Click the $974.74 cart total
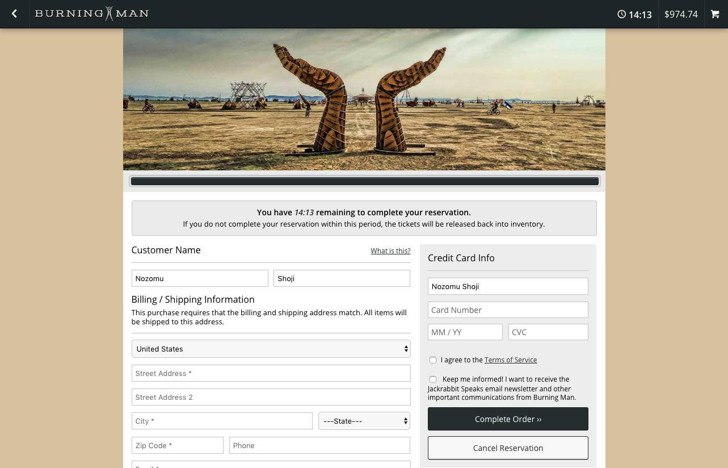The width and height of the screenshot is (728, 468). pyautogui.click(x=681, y=14)
